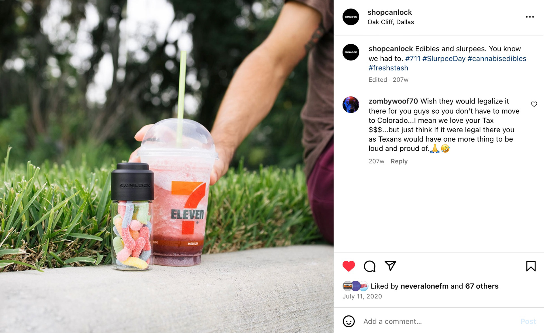Open the three-dot more options menu
The height and width of the screenshot is (333, 544).
pos(530,17)
